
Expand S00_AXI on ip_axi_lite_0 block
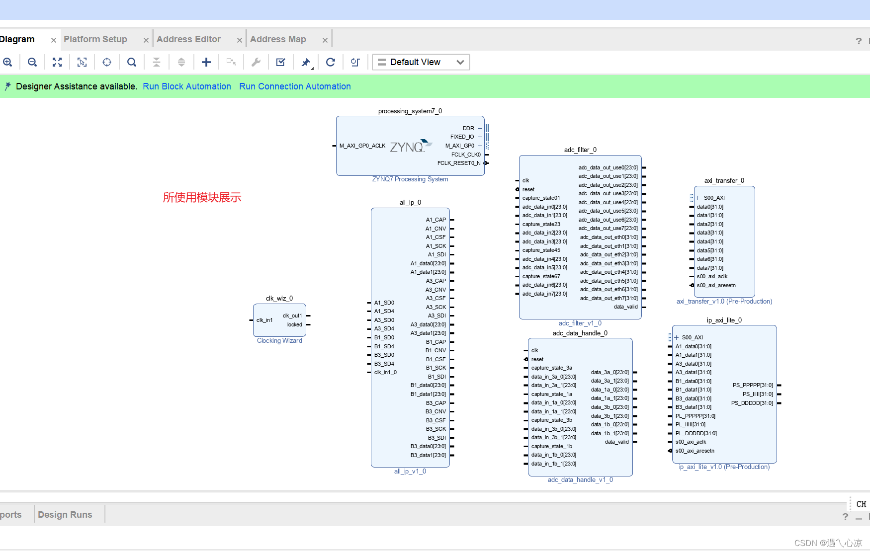676,337
